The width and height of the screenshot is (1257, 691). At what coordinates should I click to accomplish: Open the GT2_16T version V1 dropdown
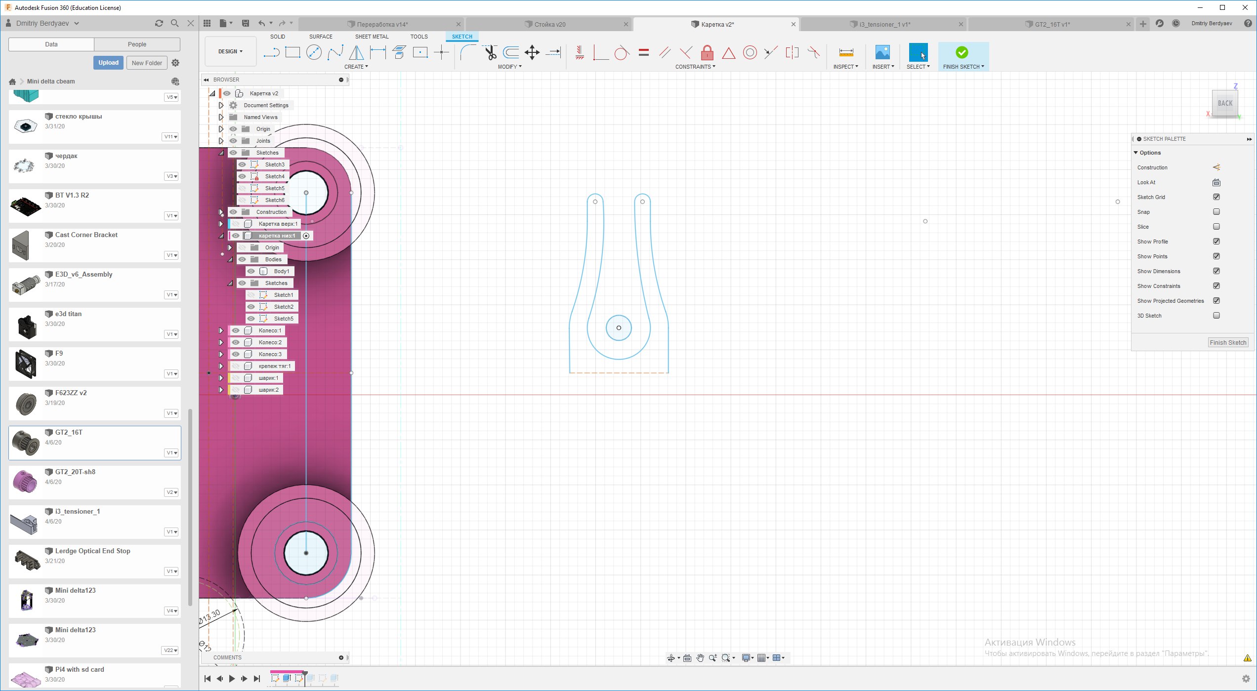171,453
